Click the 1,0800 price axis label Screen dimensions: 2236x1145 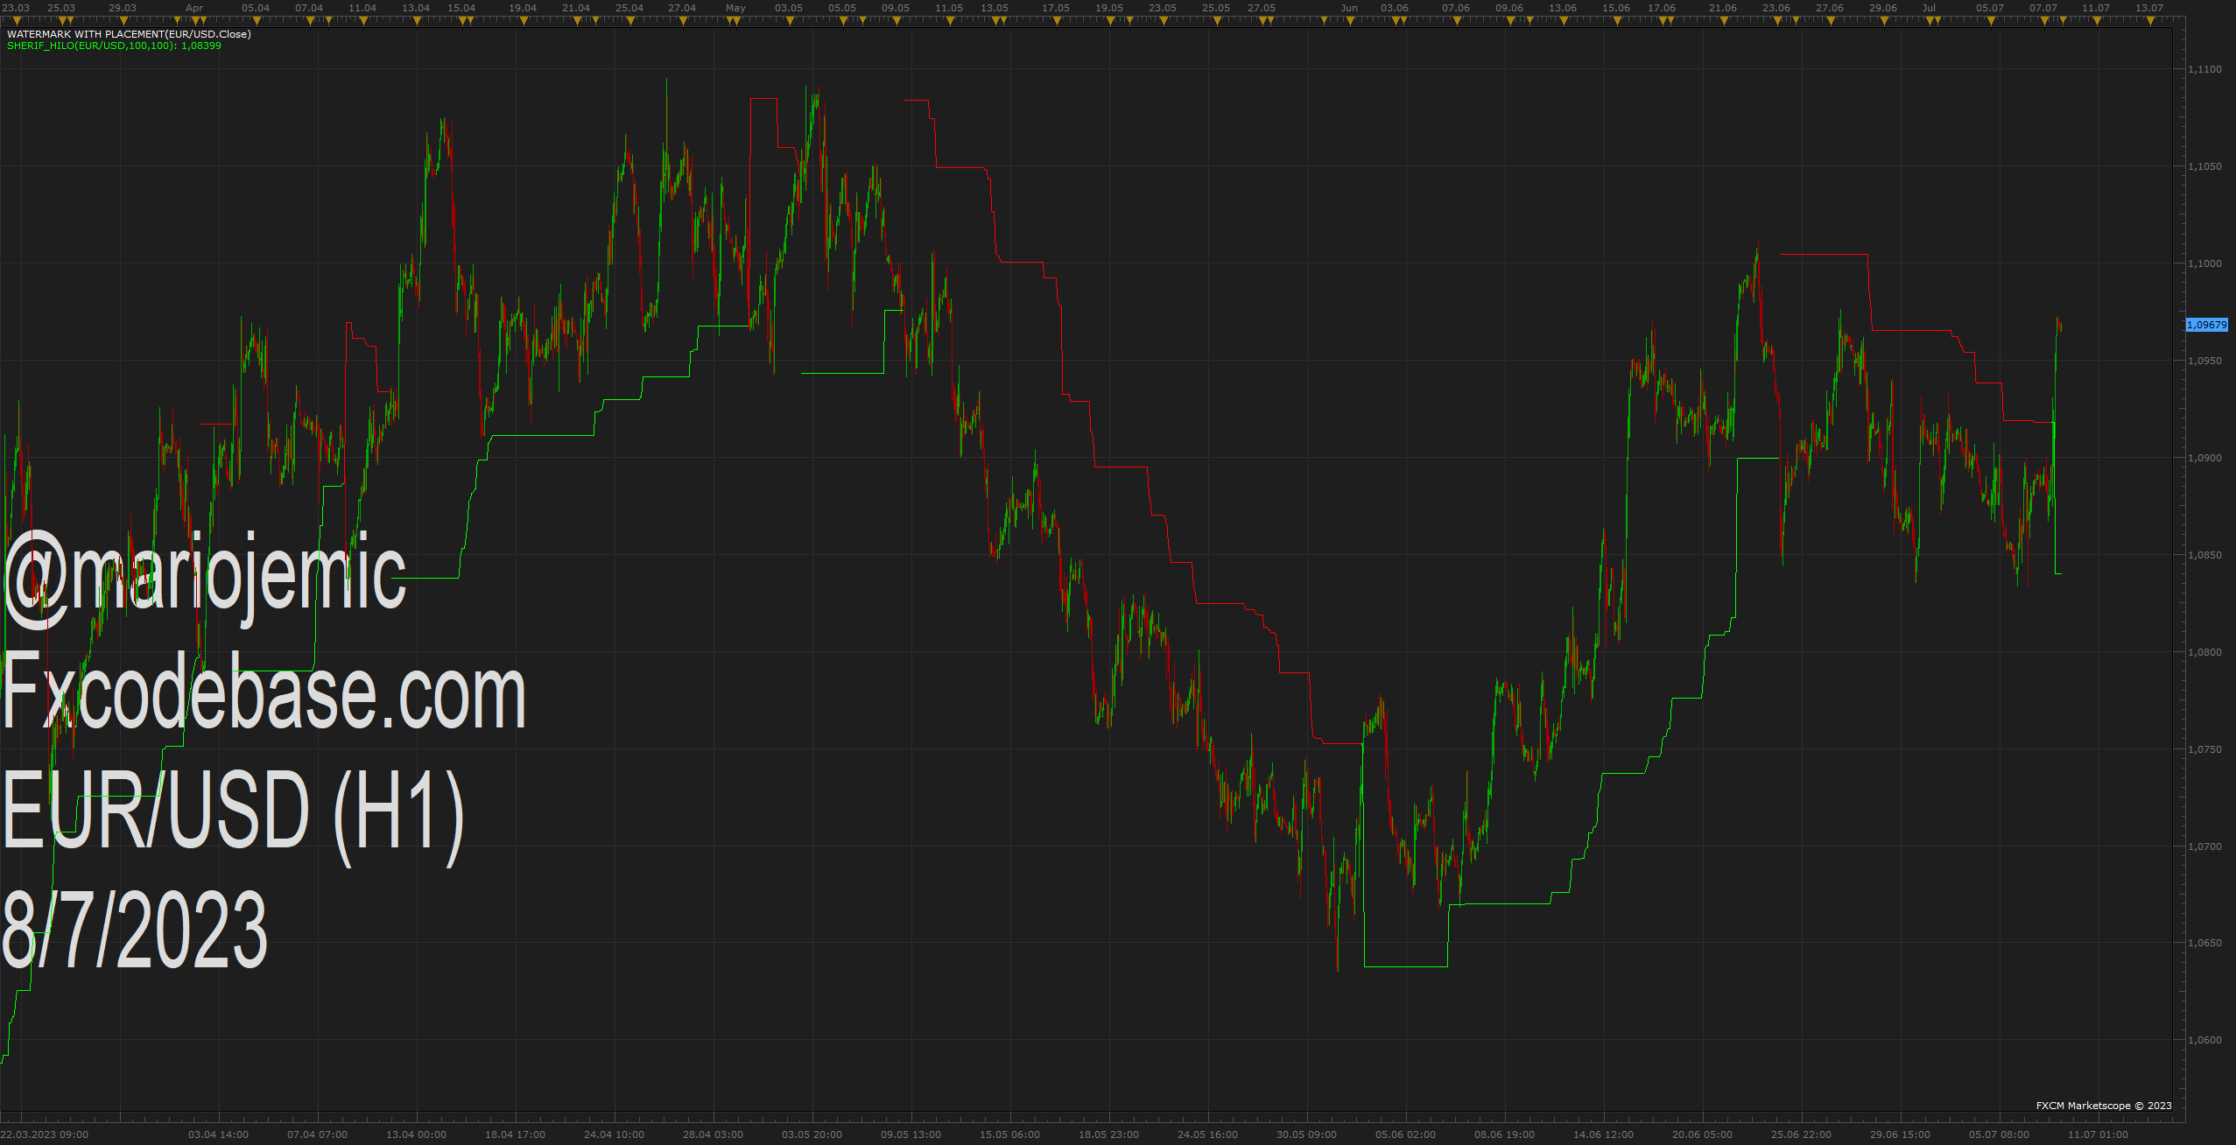2204,652
